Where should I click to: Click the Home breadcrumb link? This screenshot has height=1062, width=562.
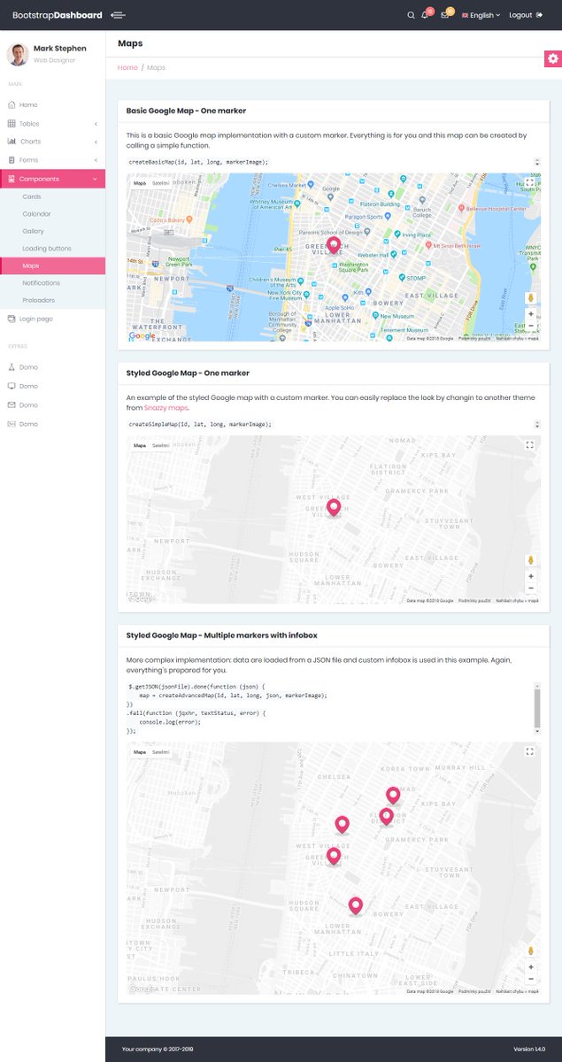[x=127, y=67]
